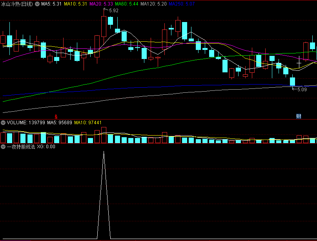This screenshot has height=241, width=317.
Task: Click the volume MA5: 95689 label
Action: point(60,123)
